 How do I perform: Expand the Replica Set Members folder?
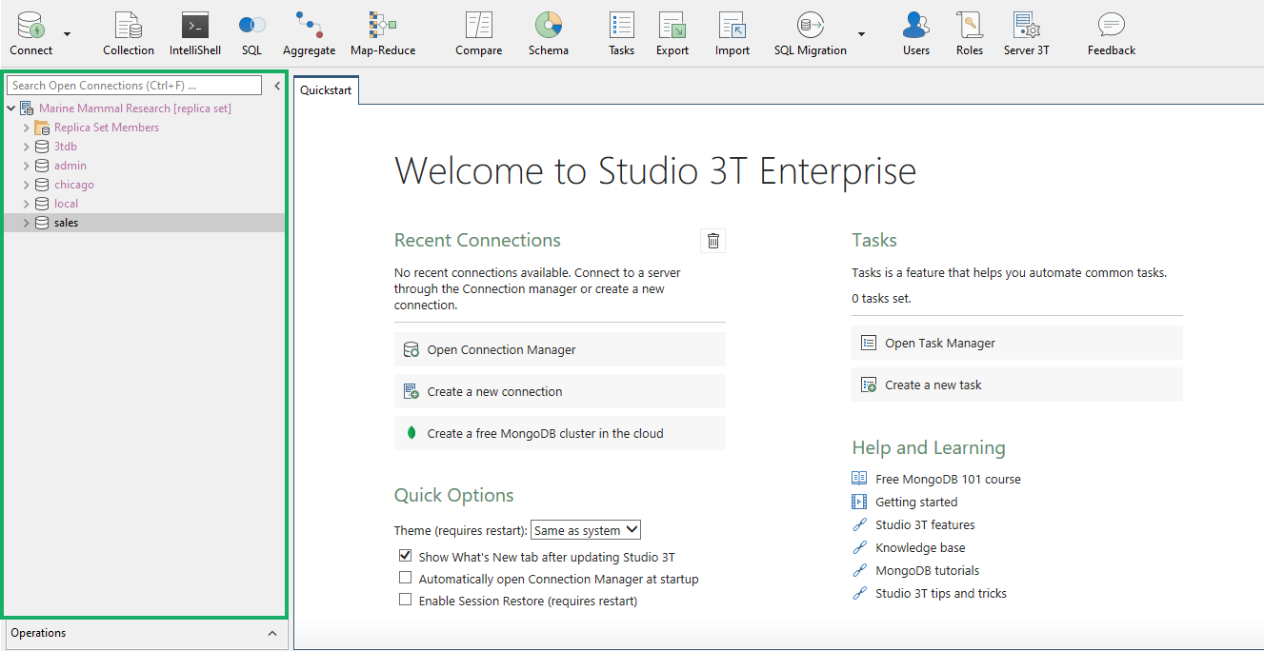(x=27, y=128)
